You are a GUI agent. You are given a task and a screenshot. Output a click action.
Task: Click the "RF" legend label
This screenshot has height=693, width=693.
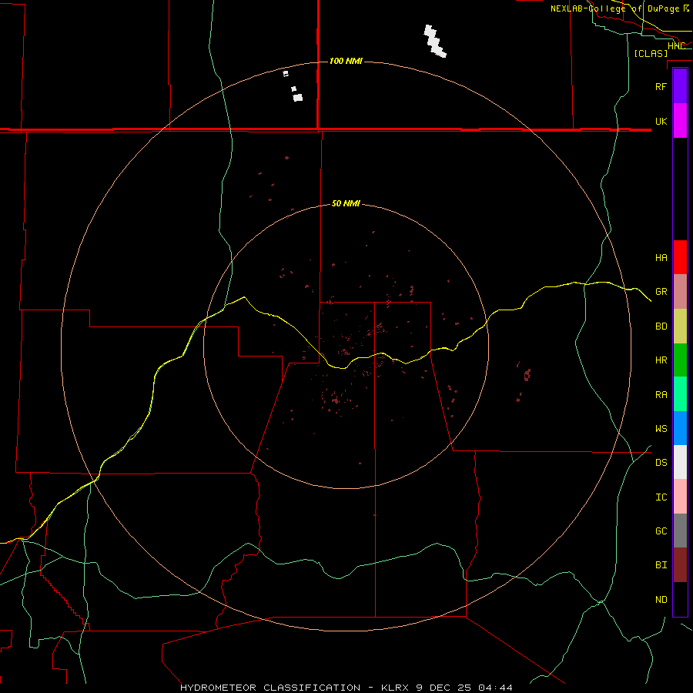pyautogui.click(x=661, y=86)
